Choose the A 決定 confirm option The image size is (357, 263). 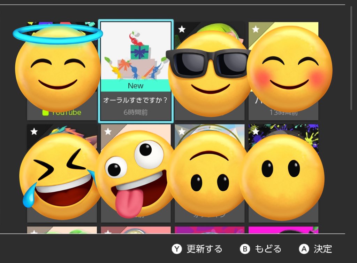point(316,249)
